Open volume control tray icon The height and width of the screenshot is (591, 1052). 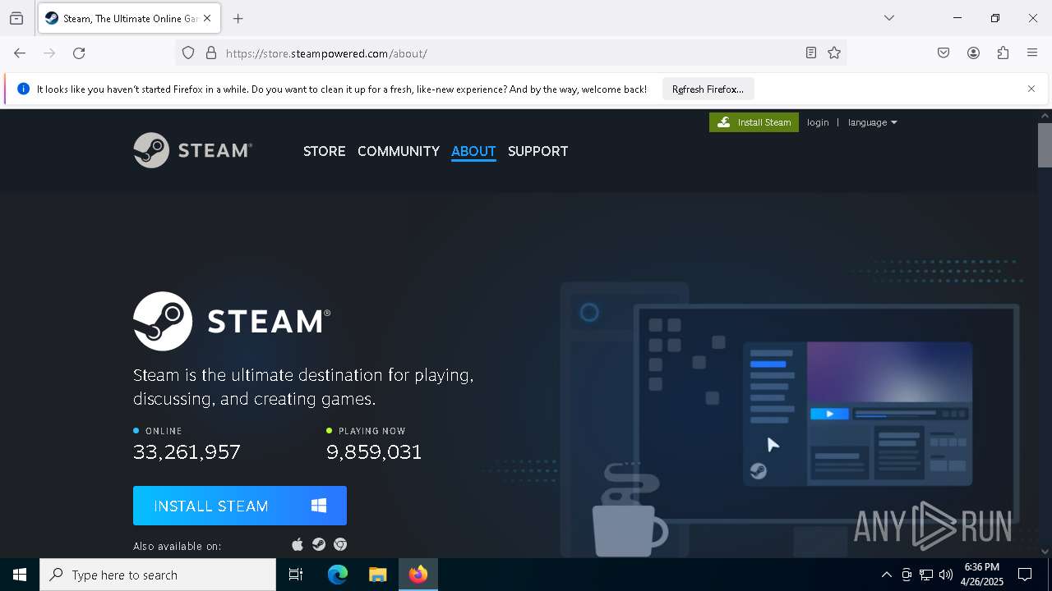tap(946, 575)
